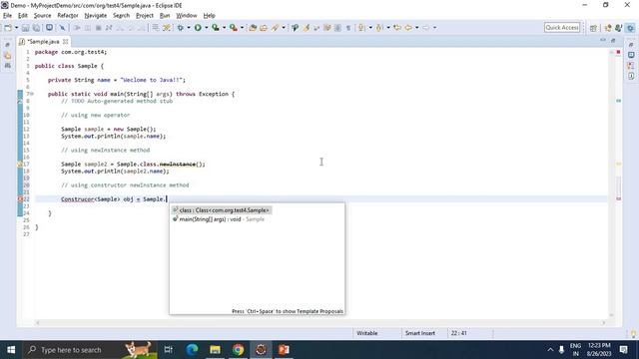This screenshot has width=639, height=359.
Task: Click the Forward navigation arrow icon
Action: tap(426, 28)
